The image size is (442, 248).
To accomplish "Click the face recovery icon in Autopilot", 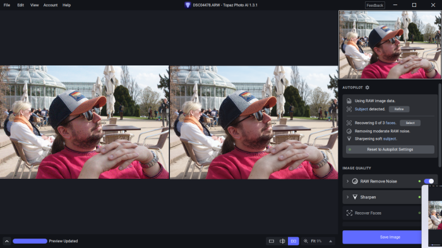I will pyautogui.click(x=349, y=123).
